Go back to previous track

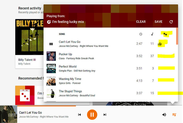tap(79, 114)
